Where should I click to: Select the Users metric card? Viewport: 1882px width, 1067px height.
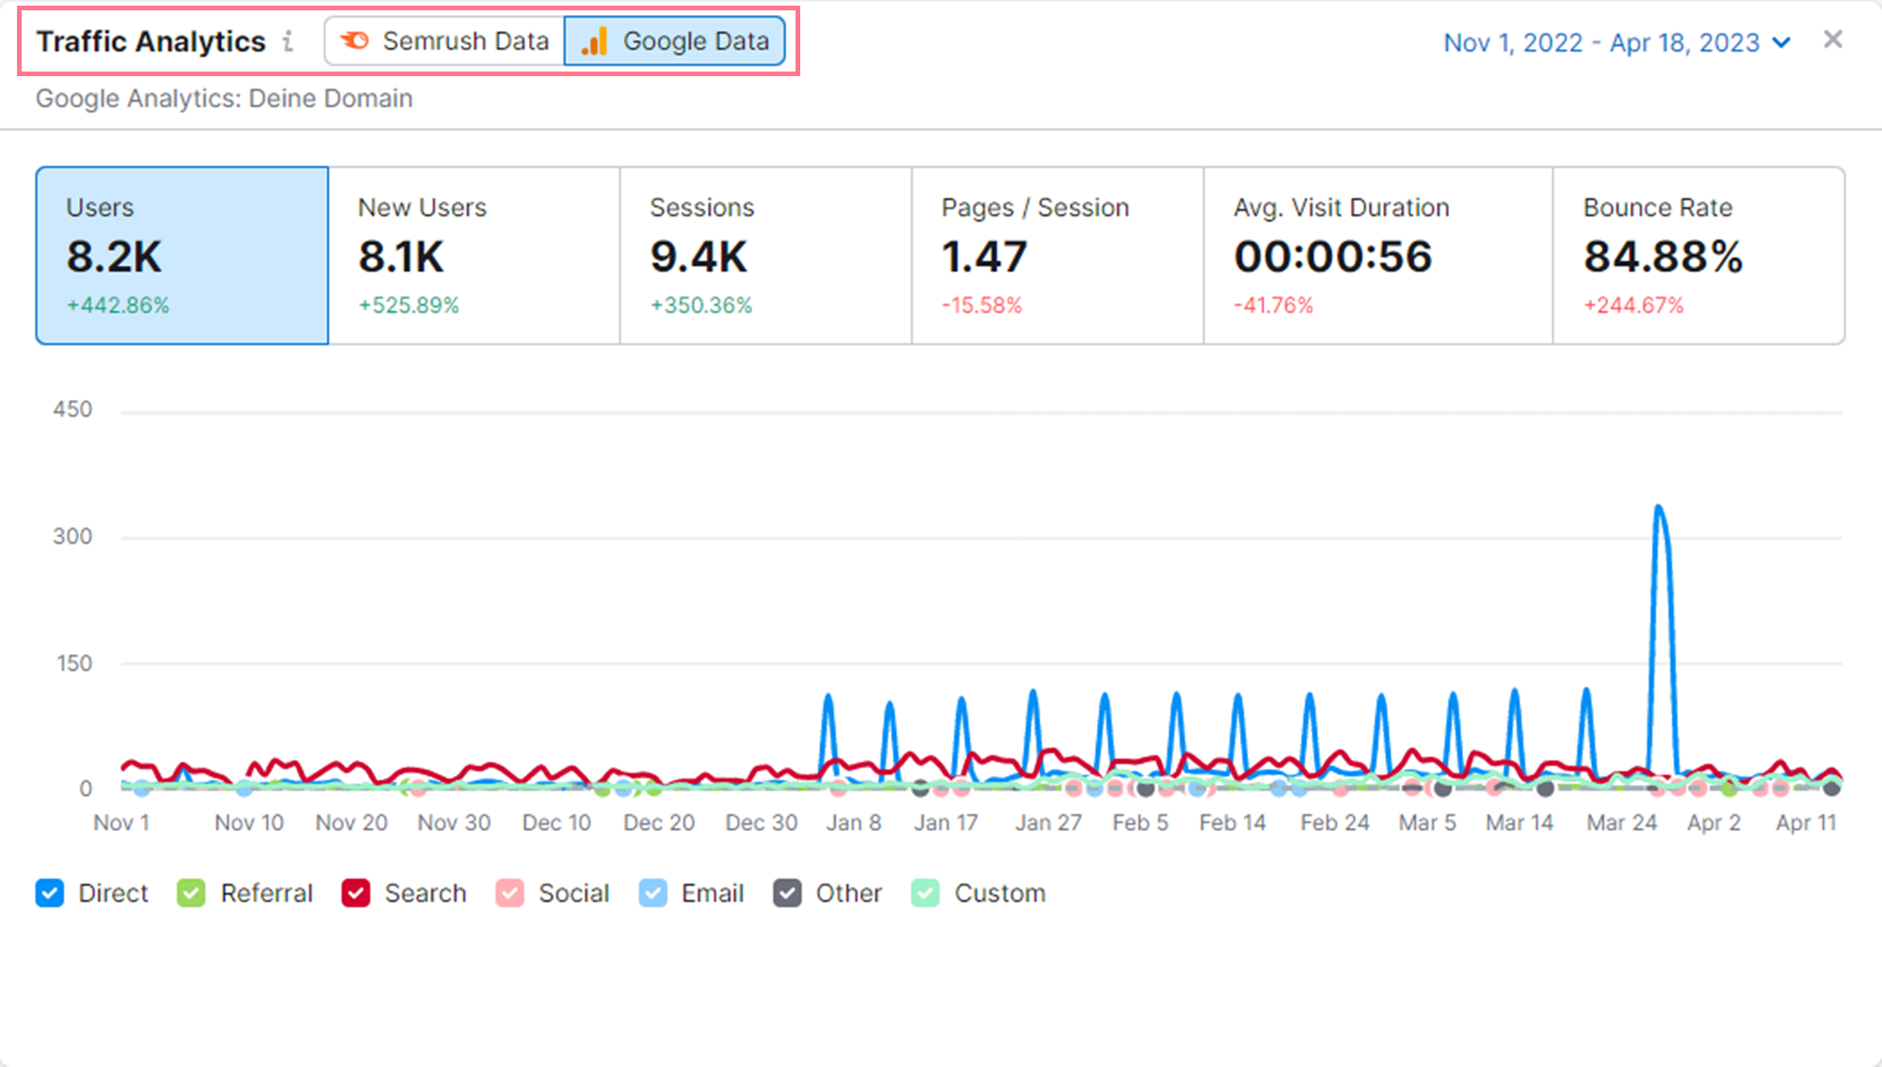point(183,256)
